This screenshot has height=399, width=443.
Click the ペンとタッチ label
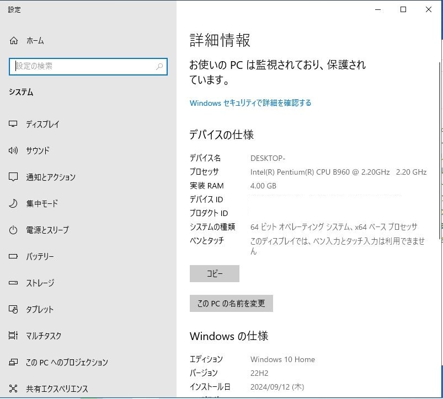(x=207, y=241)
